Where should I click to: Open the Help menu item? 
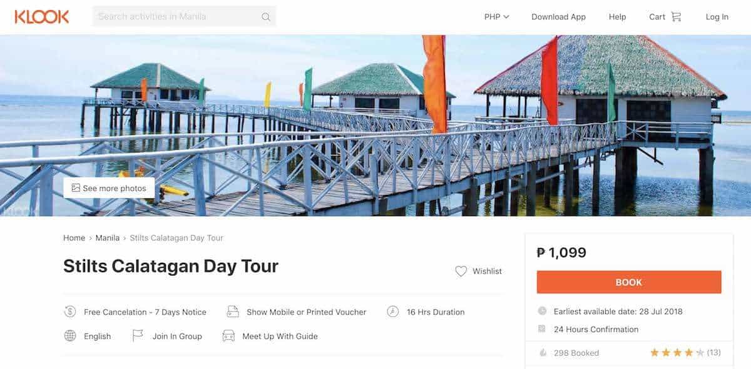click(617, 17)
